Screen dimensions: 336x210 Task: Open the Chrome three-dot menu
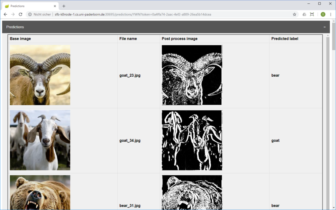pos(331,14)
